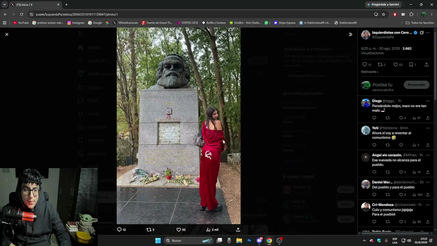Open the YouTube bookmark

(21, 23)
